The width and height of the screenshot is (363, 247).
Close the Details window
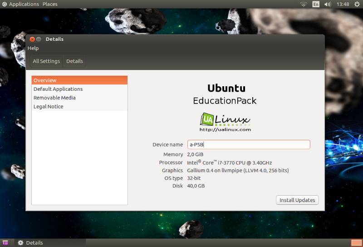point(32,39)
